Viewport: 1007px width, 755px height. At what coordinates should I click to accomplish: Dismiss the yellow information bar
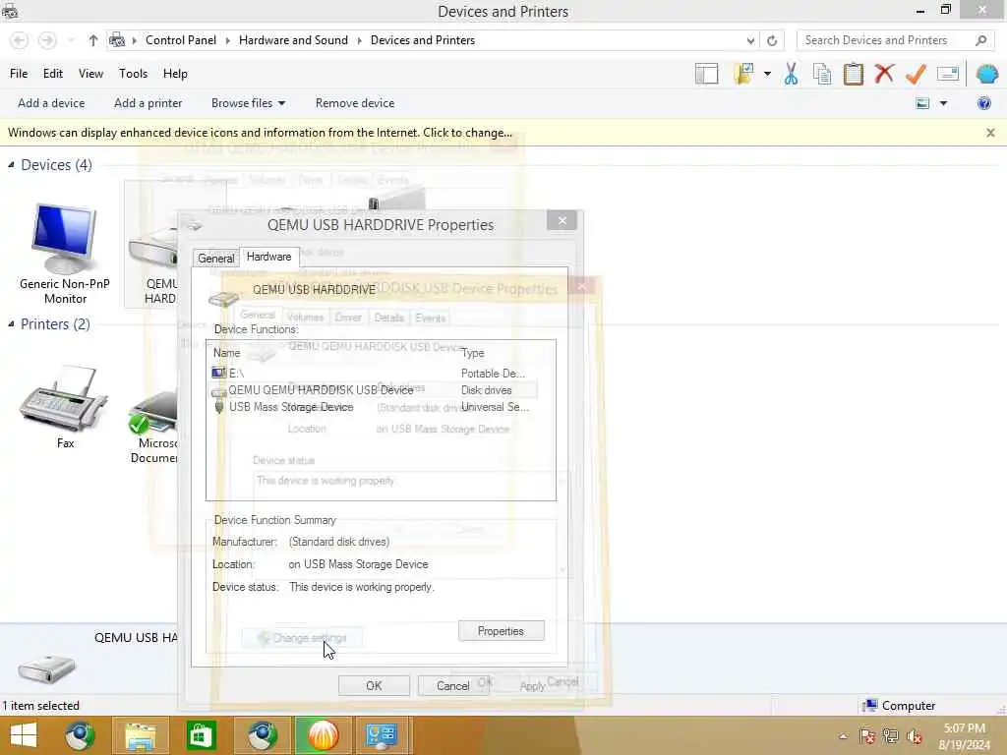tap(990, 133)
